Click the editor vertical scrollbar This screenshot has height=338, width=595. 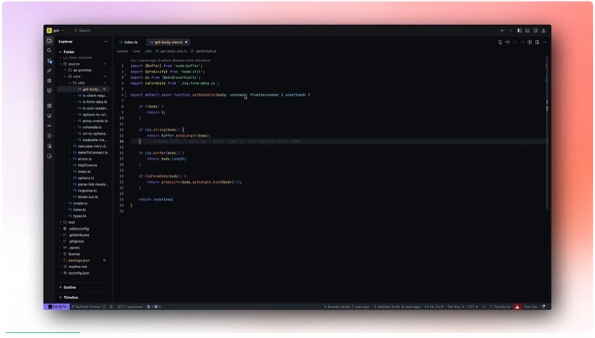coord(547,133)
